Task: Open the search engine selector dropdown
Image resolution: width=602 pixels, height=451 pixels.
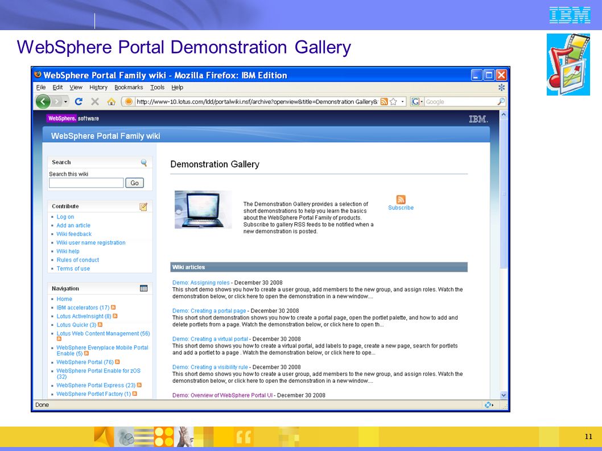Action: 417,102
